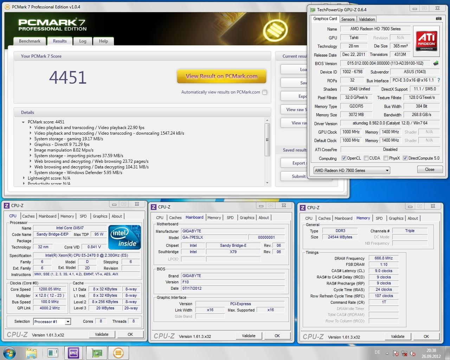Switch to the Sensors tab in GPU-Z
The image size is (450, 360).
click(x=348, y=19)
